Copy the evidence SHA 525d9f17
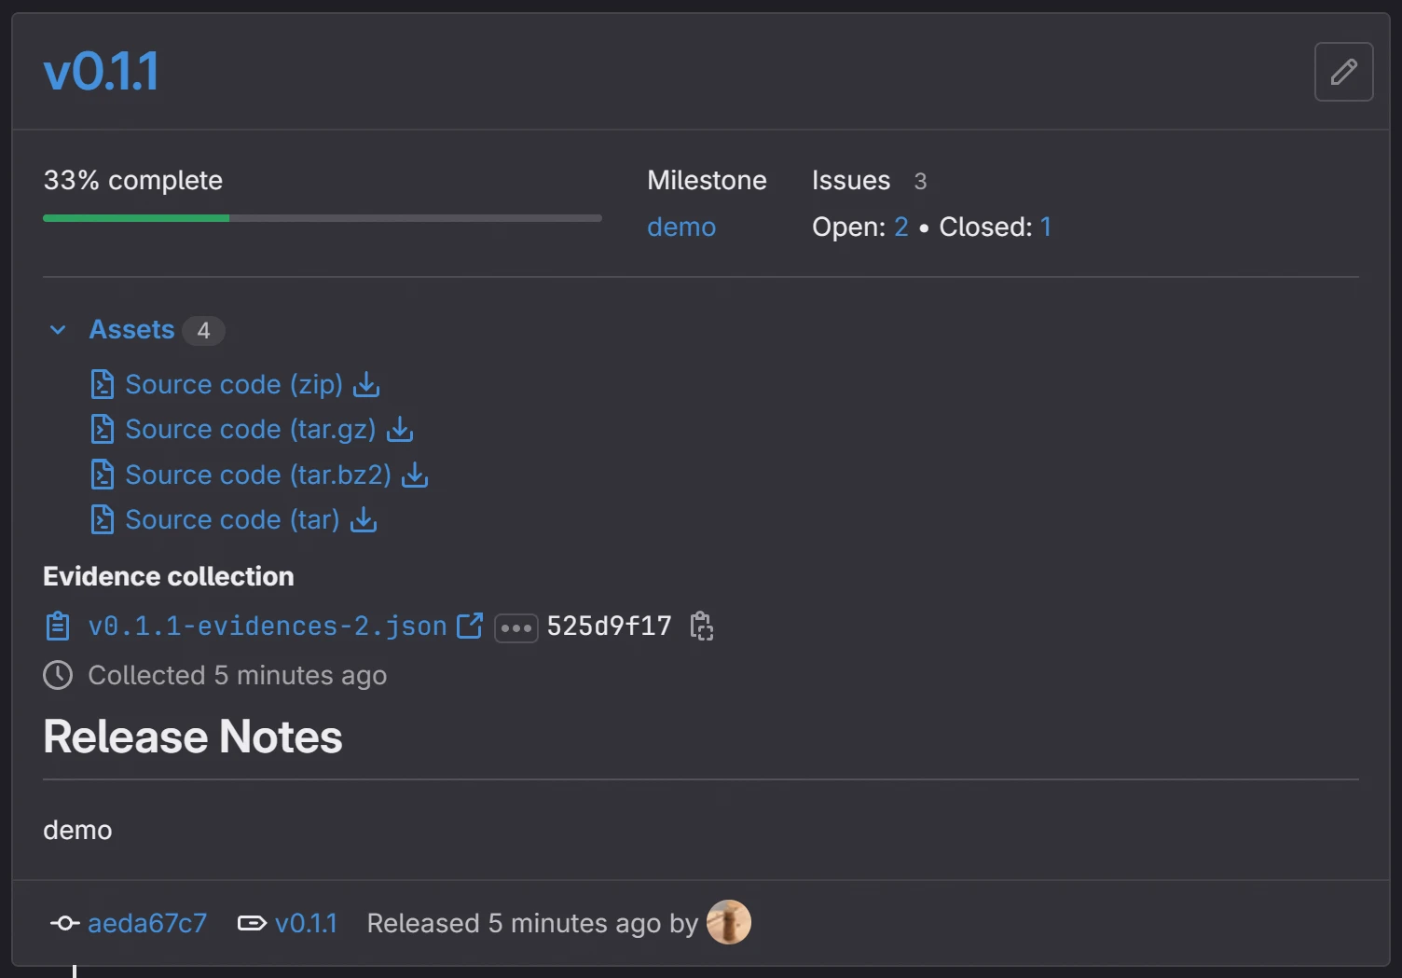 [701, 627]
